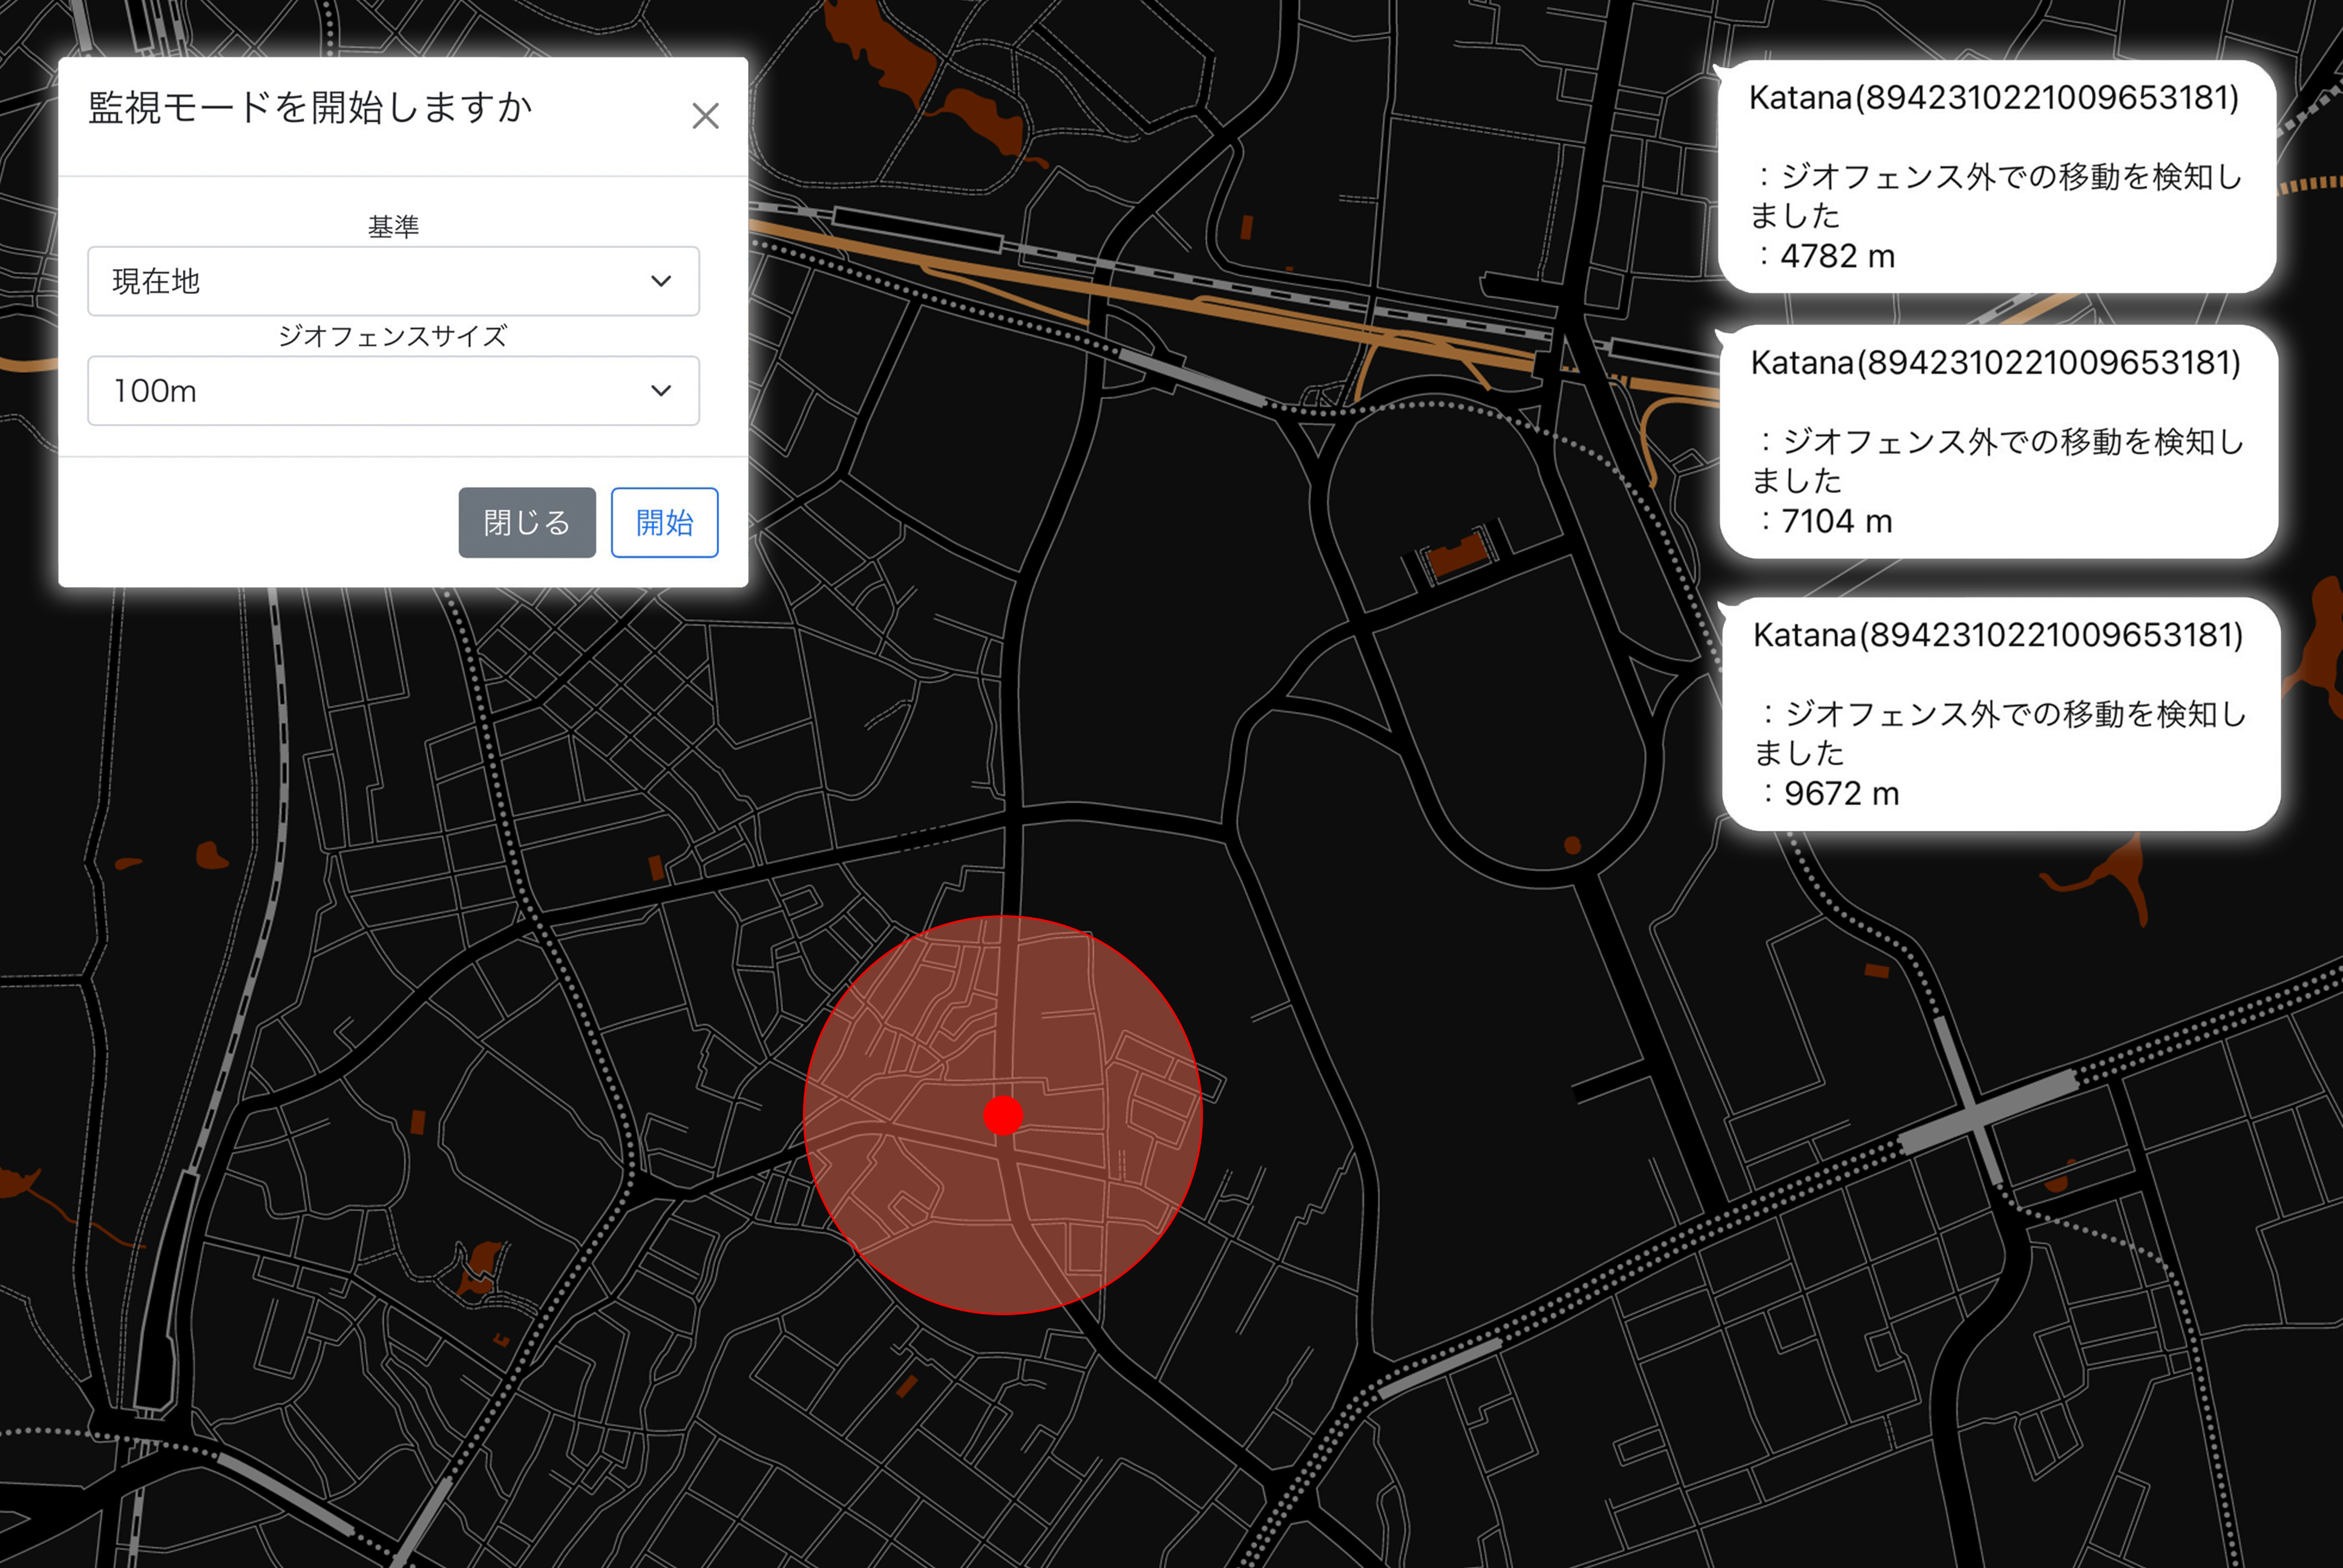Click the solid red center location marker
The height and width of the screenshot is (1568, 2343).
click(1003, 1115)
